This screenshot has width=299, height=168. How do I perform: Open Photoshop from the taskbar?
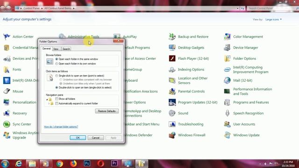pos(87,164)
